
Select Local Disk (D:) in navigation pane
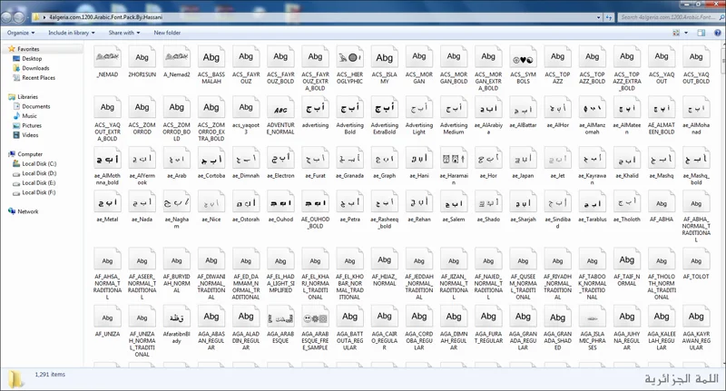(40, 172)
